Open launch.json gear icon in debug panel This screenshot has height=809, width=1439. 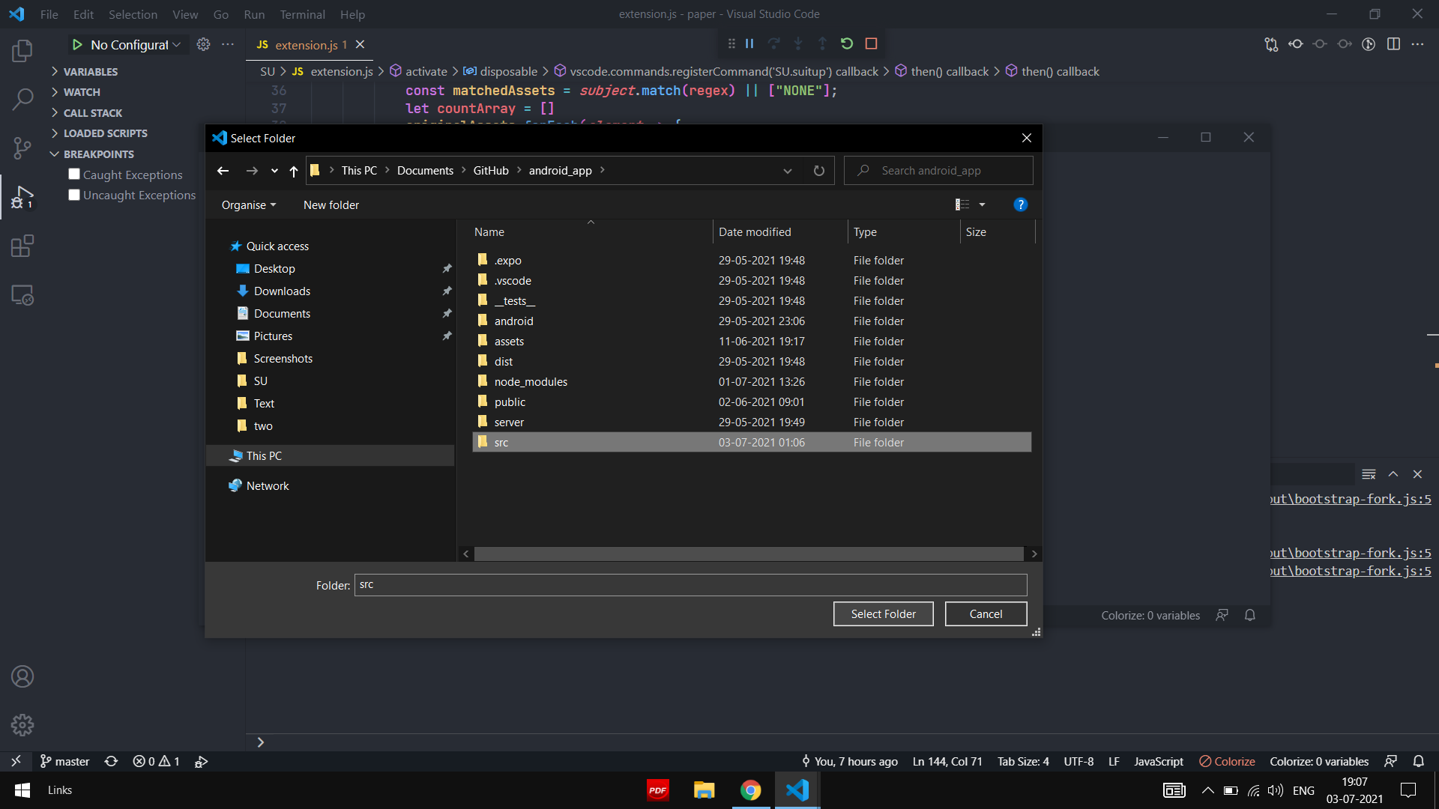(x=203, y=44)
